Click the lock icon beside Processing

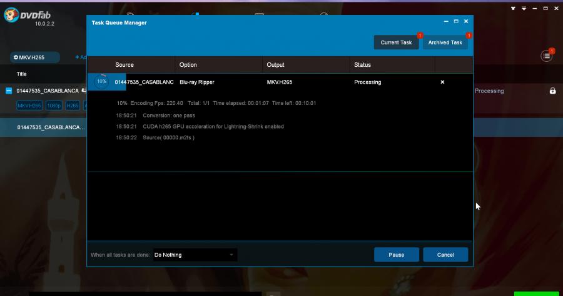(x=552, y=91)
